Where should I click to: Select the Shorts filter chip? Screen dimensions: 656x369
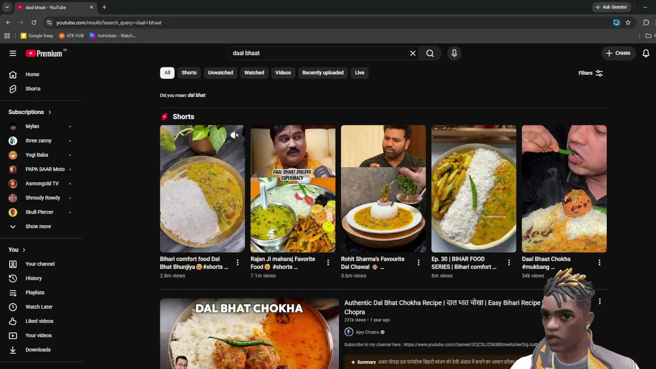[189, 73]
